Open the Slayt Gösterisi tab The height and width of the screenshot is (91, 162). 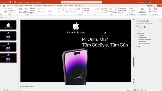coord(38,6)
